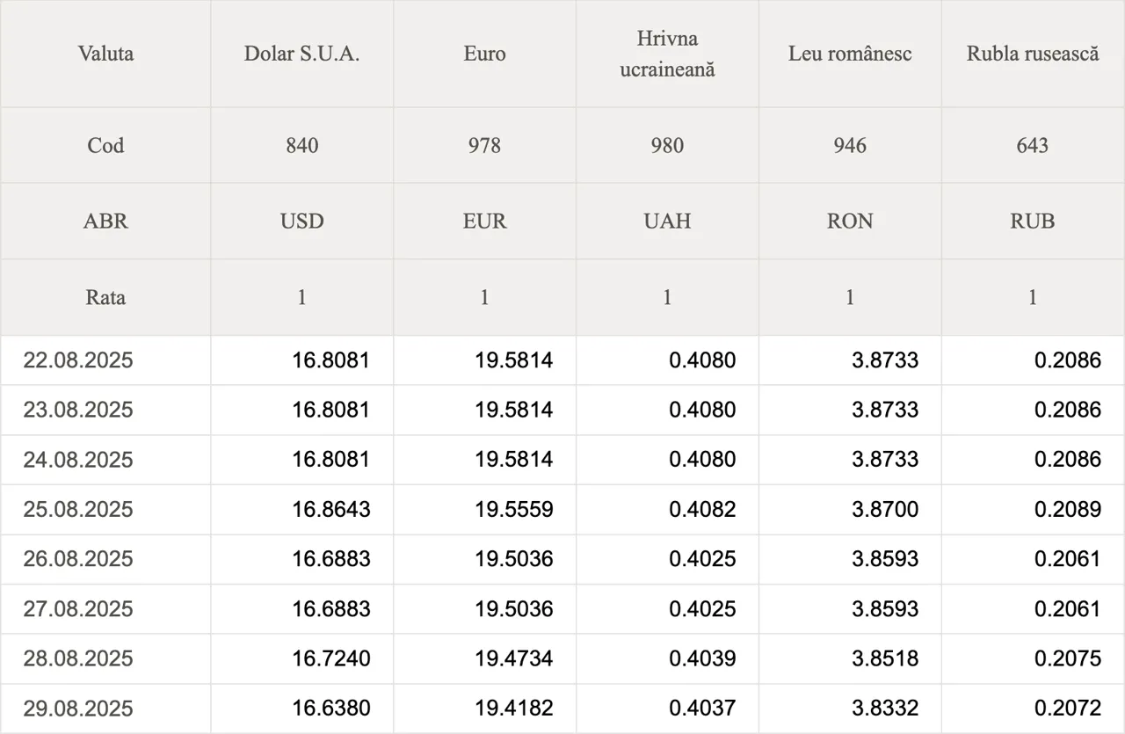Image resolution: width=1125 pixels, height=734 pixels.
Task: Click currency code 840 cell
Action: pyautogui.click(x=302, y=145)
